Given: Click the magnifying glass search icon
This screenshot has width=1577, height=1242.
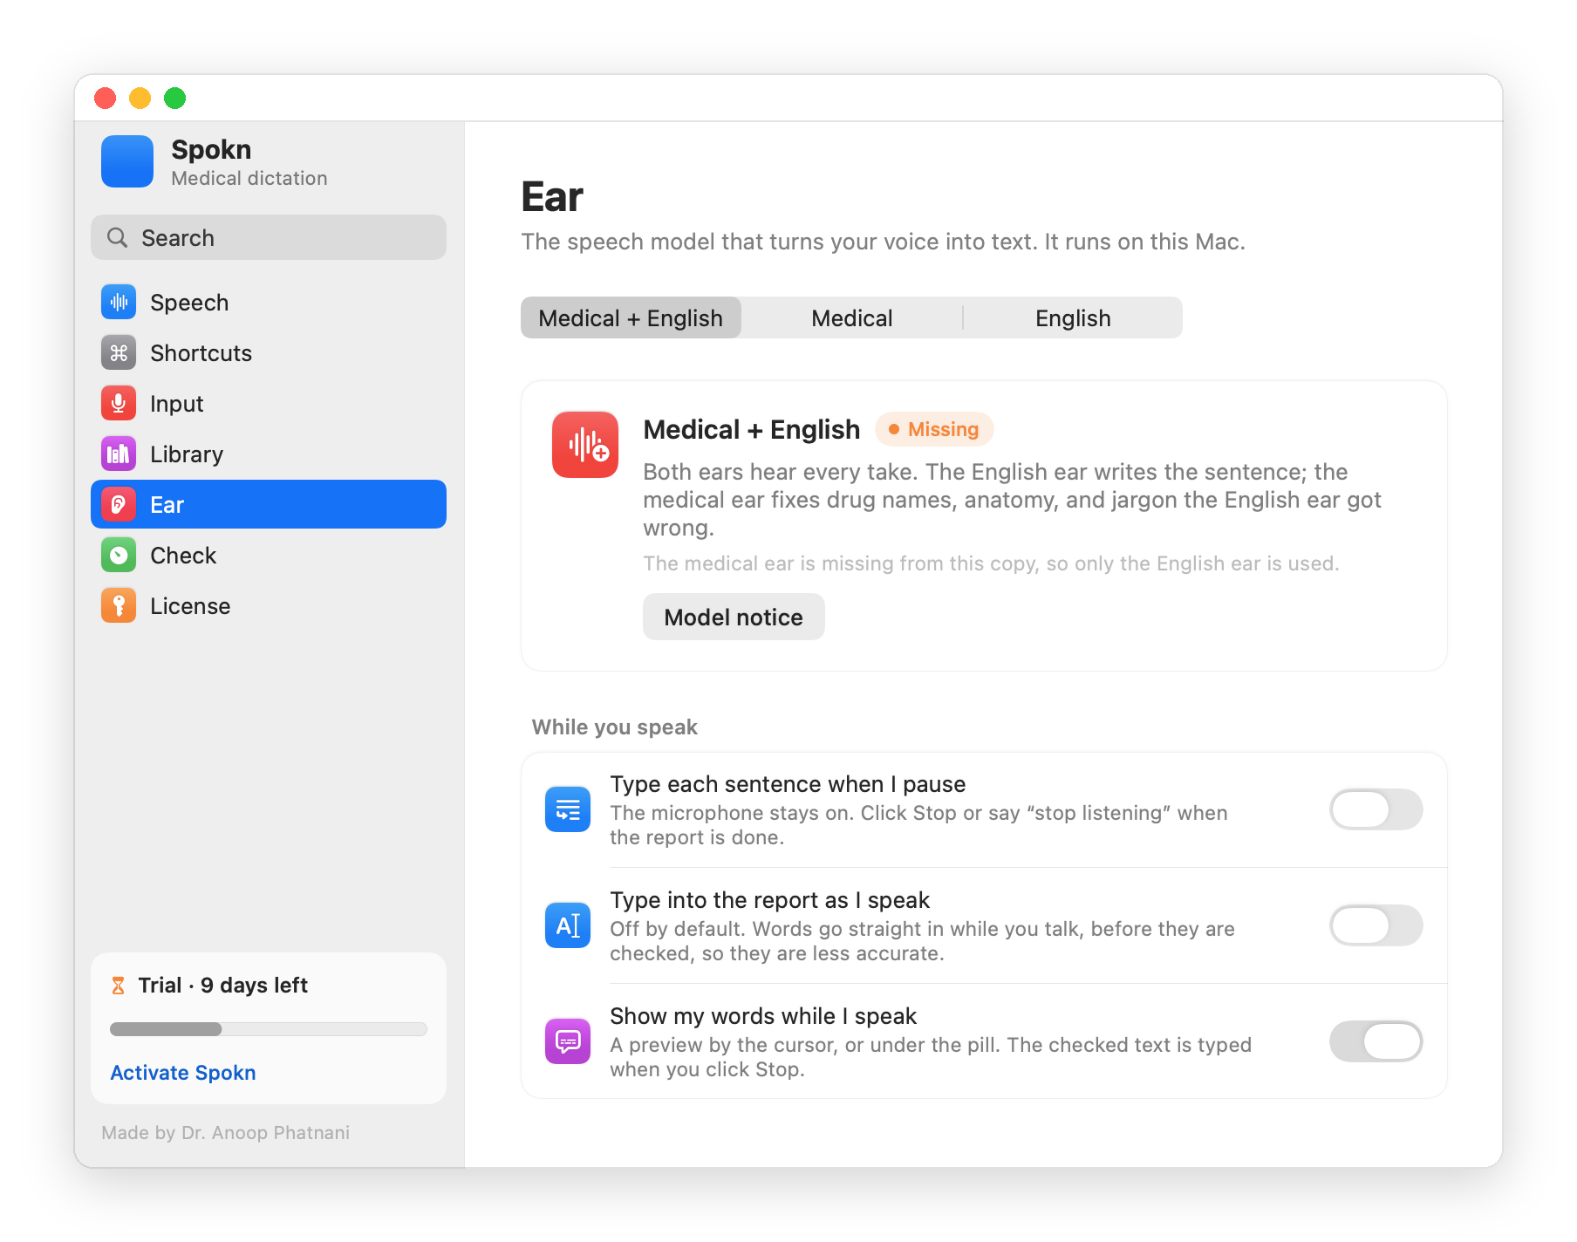Looking at the screenshot, I should (117, 237).
